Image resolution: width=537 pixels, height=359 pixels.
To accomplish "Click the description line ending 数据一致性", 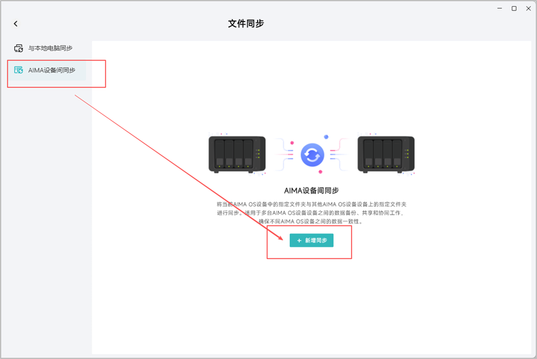I will coord(310,221).
